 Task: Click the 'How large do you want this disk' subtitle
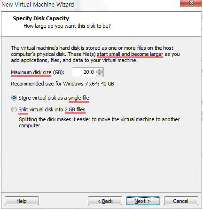pyautogui.click(x=67, y=26)
